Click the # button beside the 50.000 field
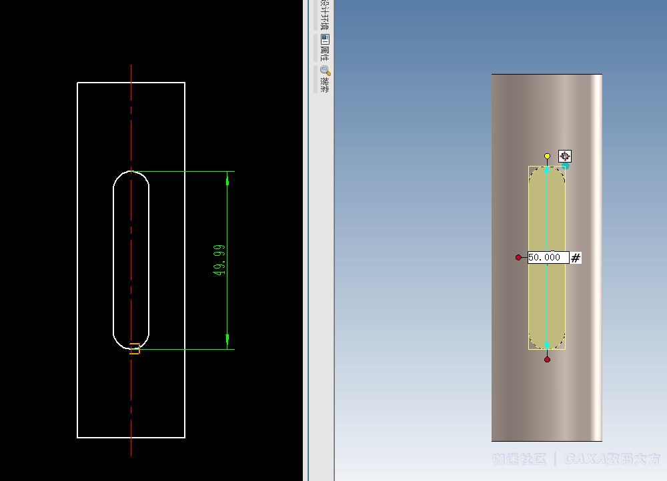Viewport: 667px width, 481px height. pos(576,258)
